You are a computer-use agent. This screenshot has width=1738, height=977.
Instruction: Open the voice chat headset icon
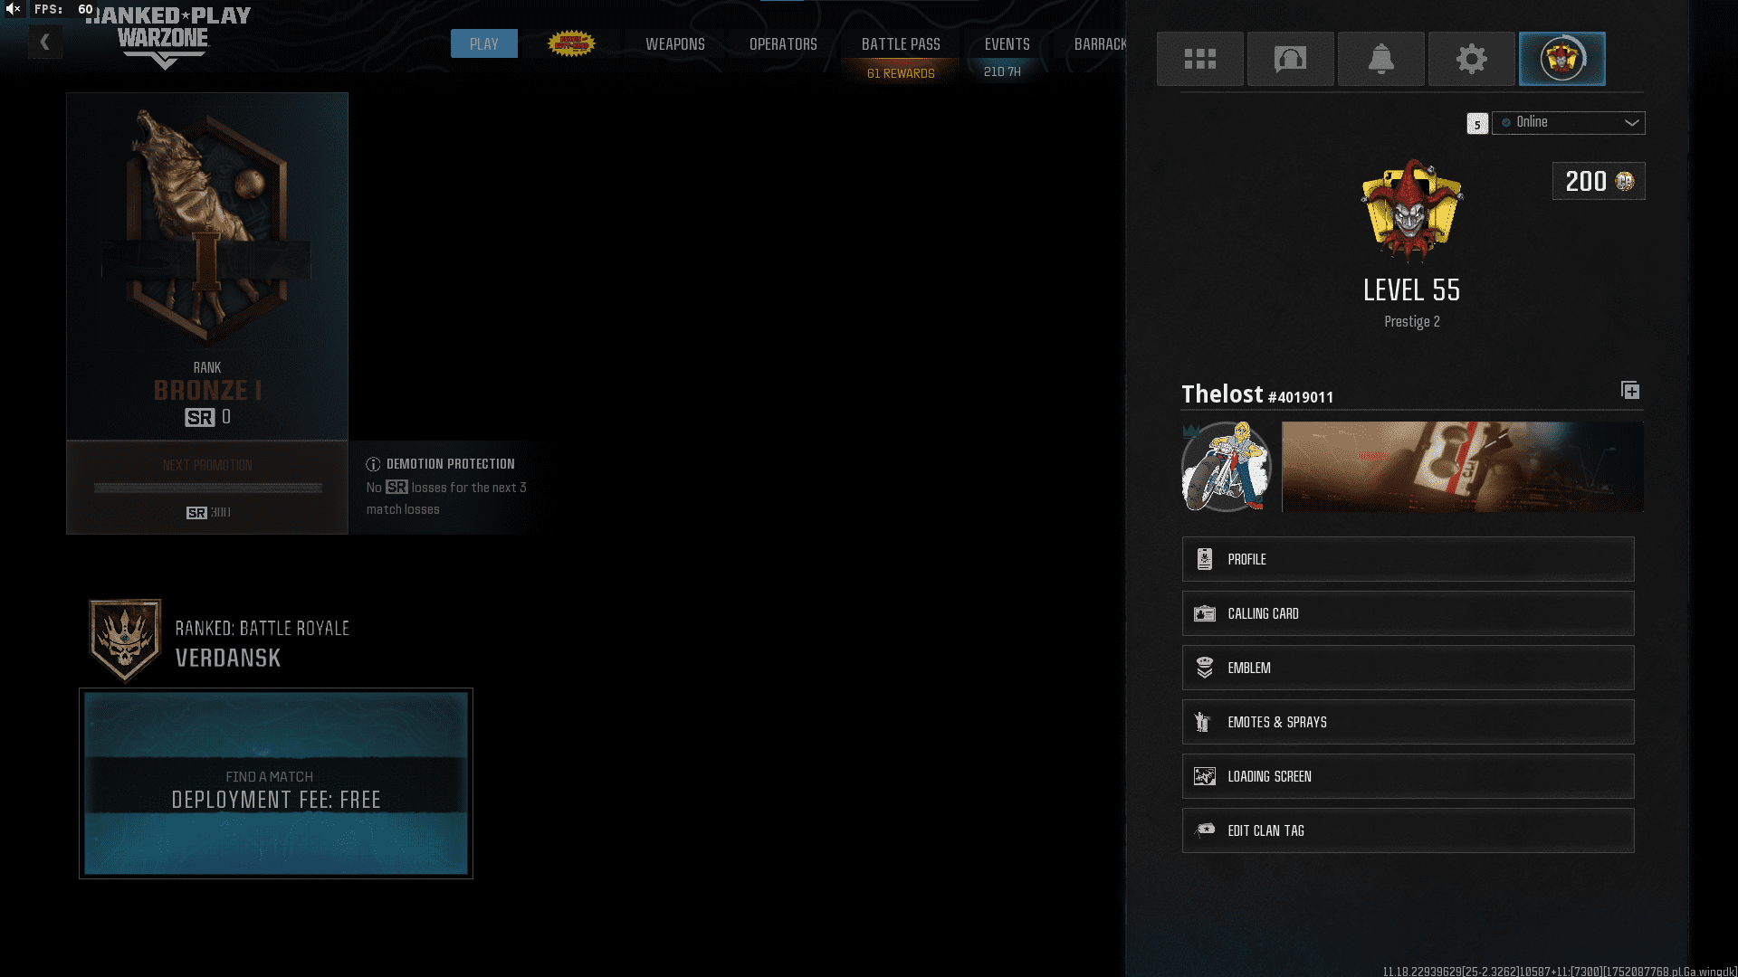tap(1290, 58)
